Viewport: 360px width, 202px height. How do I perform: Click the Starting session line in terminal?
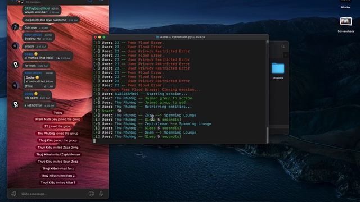point(140,94)
